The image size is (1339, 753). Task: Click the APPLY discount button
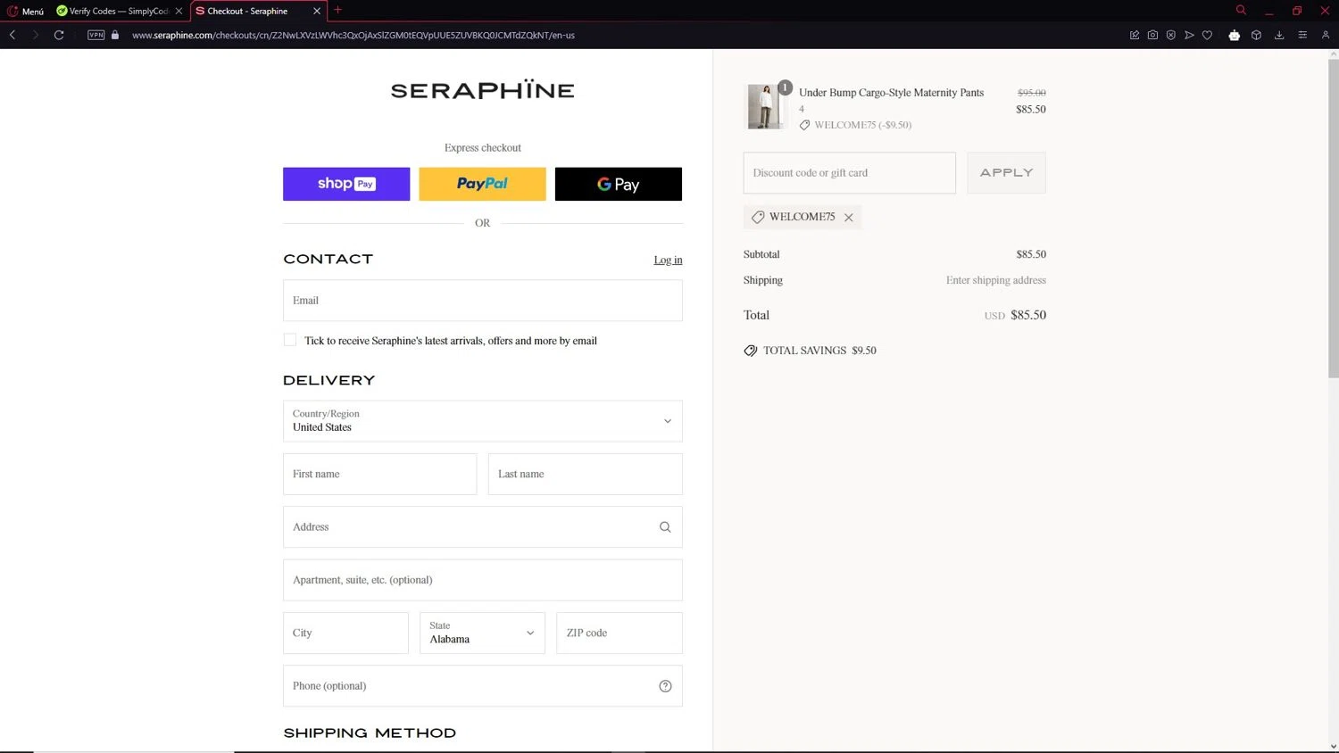(1007, 173)
